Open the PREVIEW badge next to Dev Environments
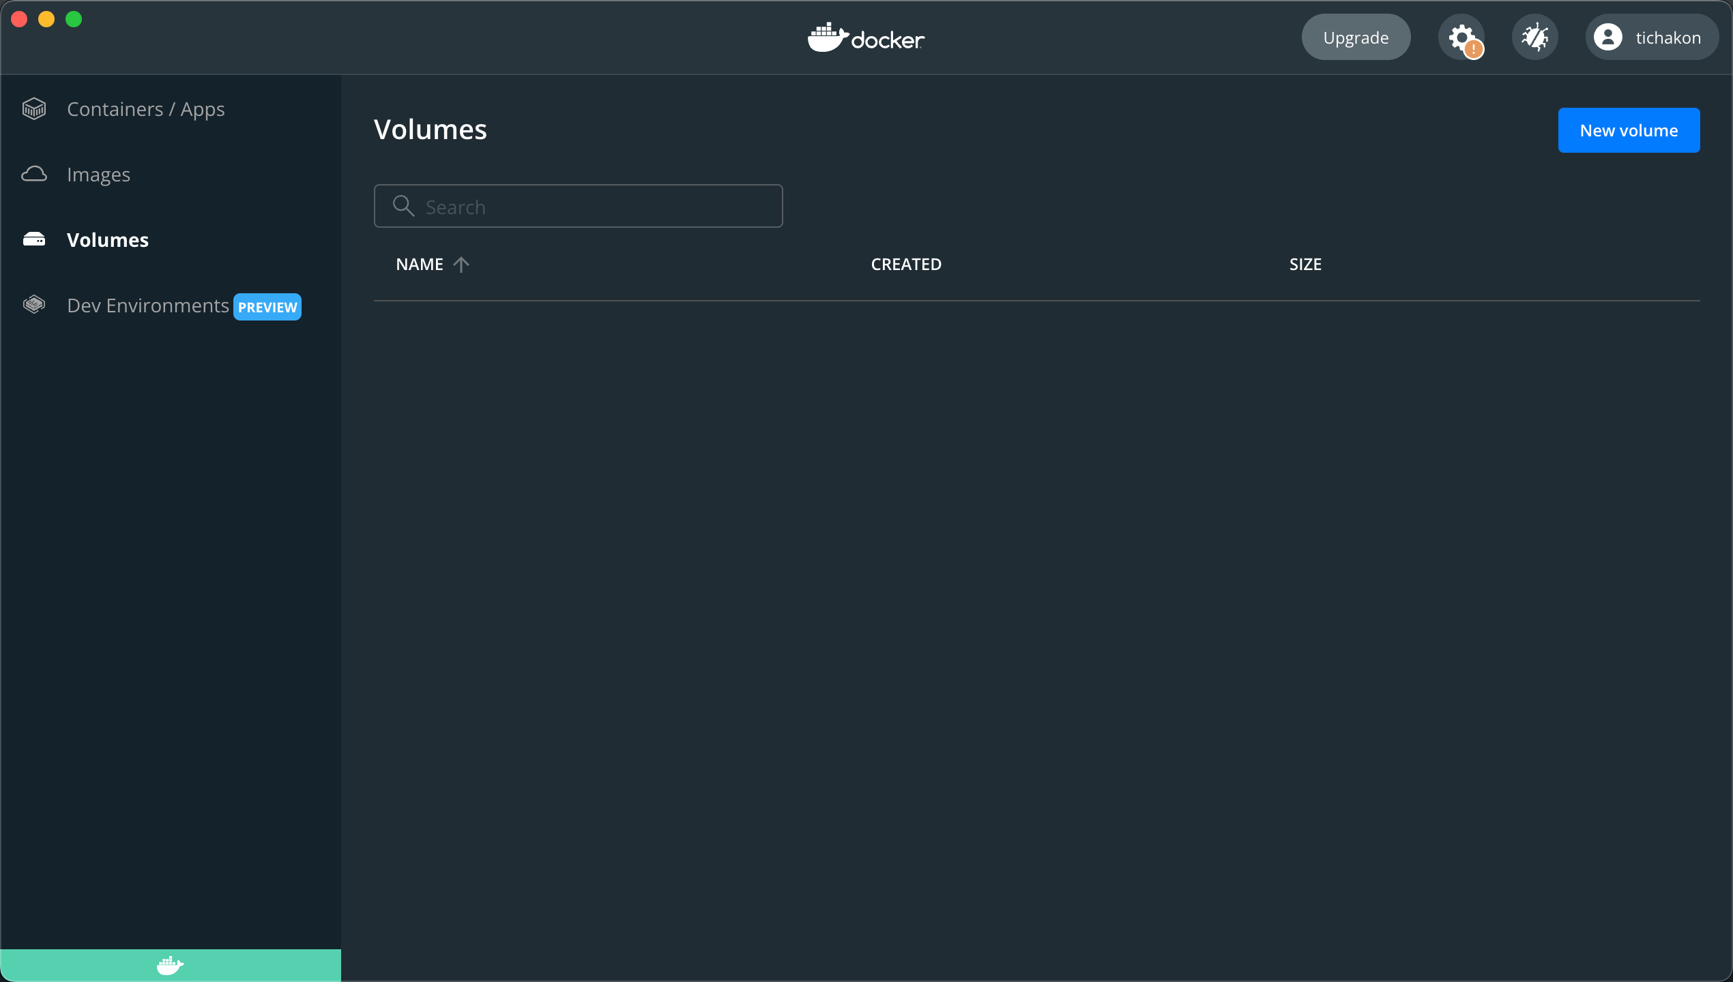Screen dimensions: 1733x982 tap(267, 307)
